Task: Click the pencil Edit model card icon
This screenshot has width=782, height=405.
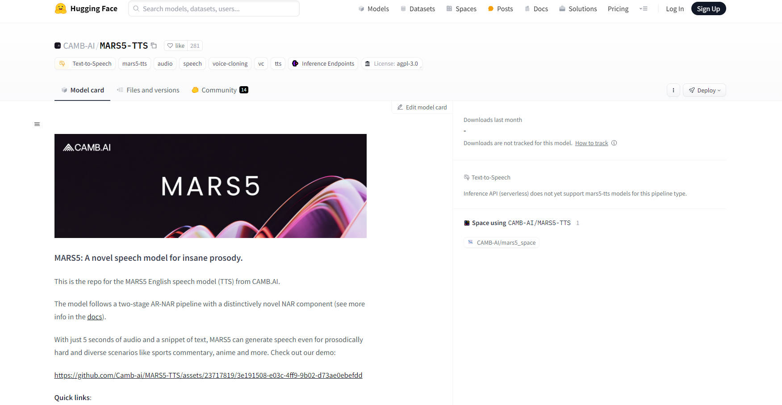Action: (400, 107)
